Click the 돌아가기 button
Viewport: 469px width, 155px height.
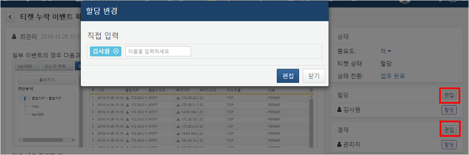[47, 80]
